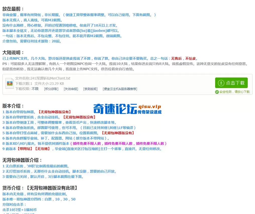Click the txt attachment file icon
Screen dimensions: 255x214
[9, 84]
